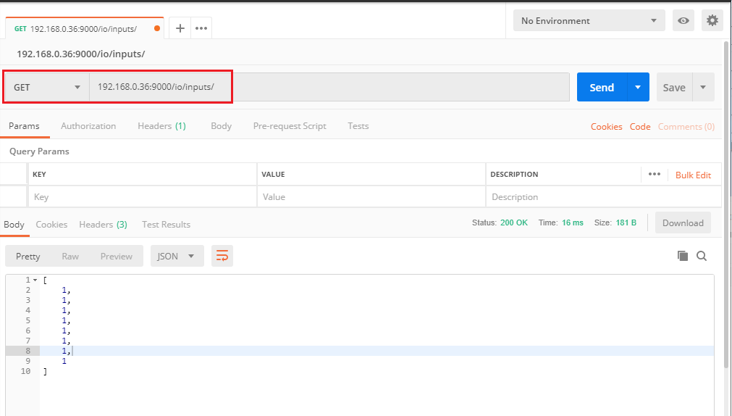Click the request URL input field
The image size is (732, 416).
click(x=329, y=87)
